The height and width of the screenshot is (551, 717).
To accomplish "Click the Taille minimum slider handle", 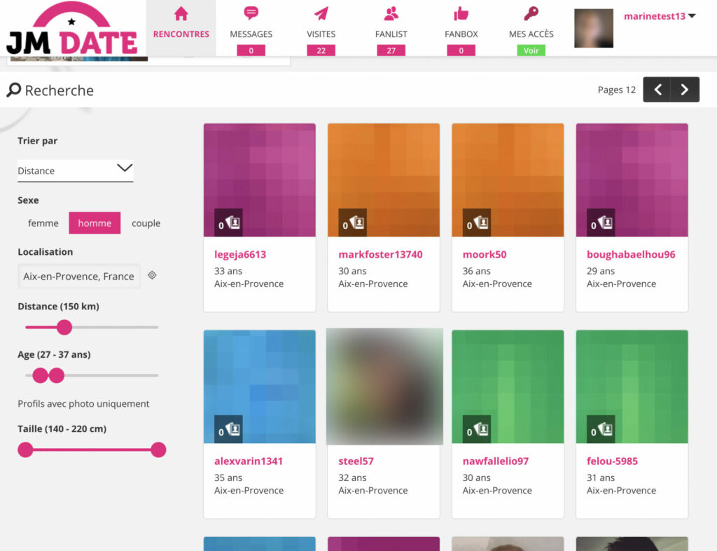I will point(25,450).
